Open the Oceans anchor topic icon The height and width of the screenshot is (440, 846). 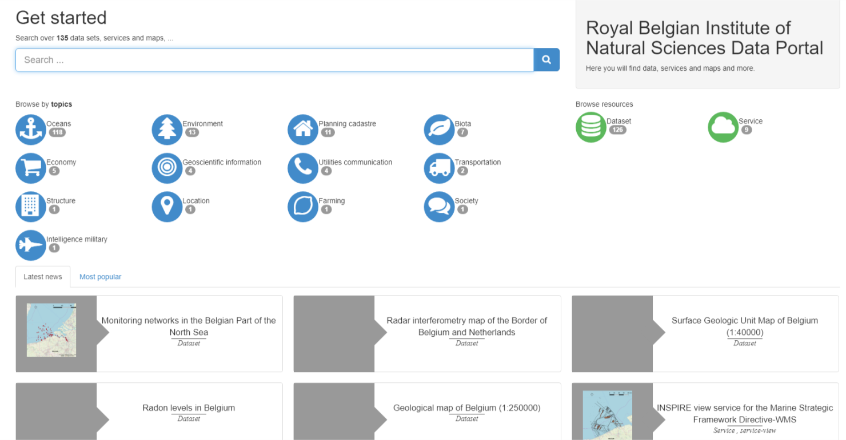pyautogui.click(x=30, y=130)
